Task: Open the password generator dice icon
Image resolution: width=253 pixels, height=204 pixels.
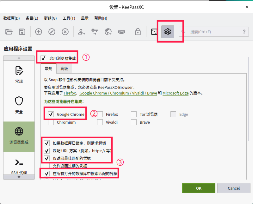Action: click(154, 32)
